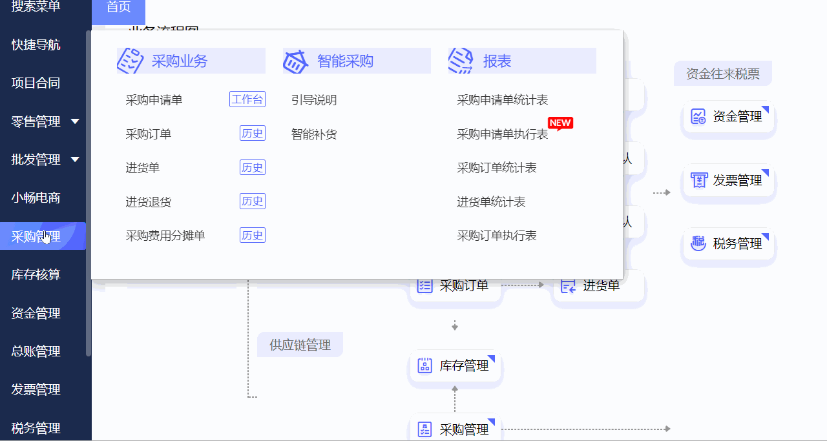Select the 库存管理 node icon
Viewport: 827px width, 441px height.
point(424,365)
